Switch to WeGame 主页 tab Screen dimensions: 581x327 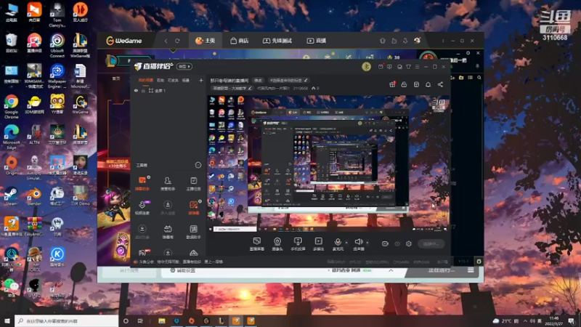tap(206, 41)
